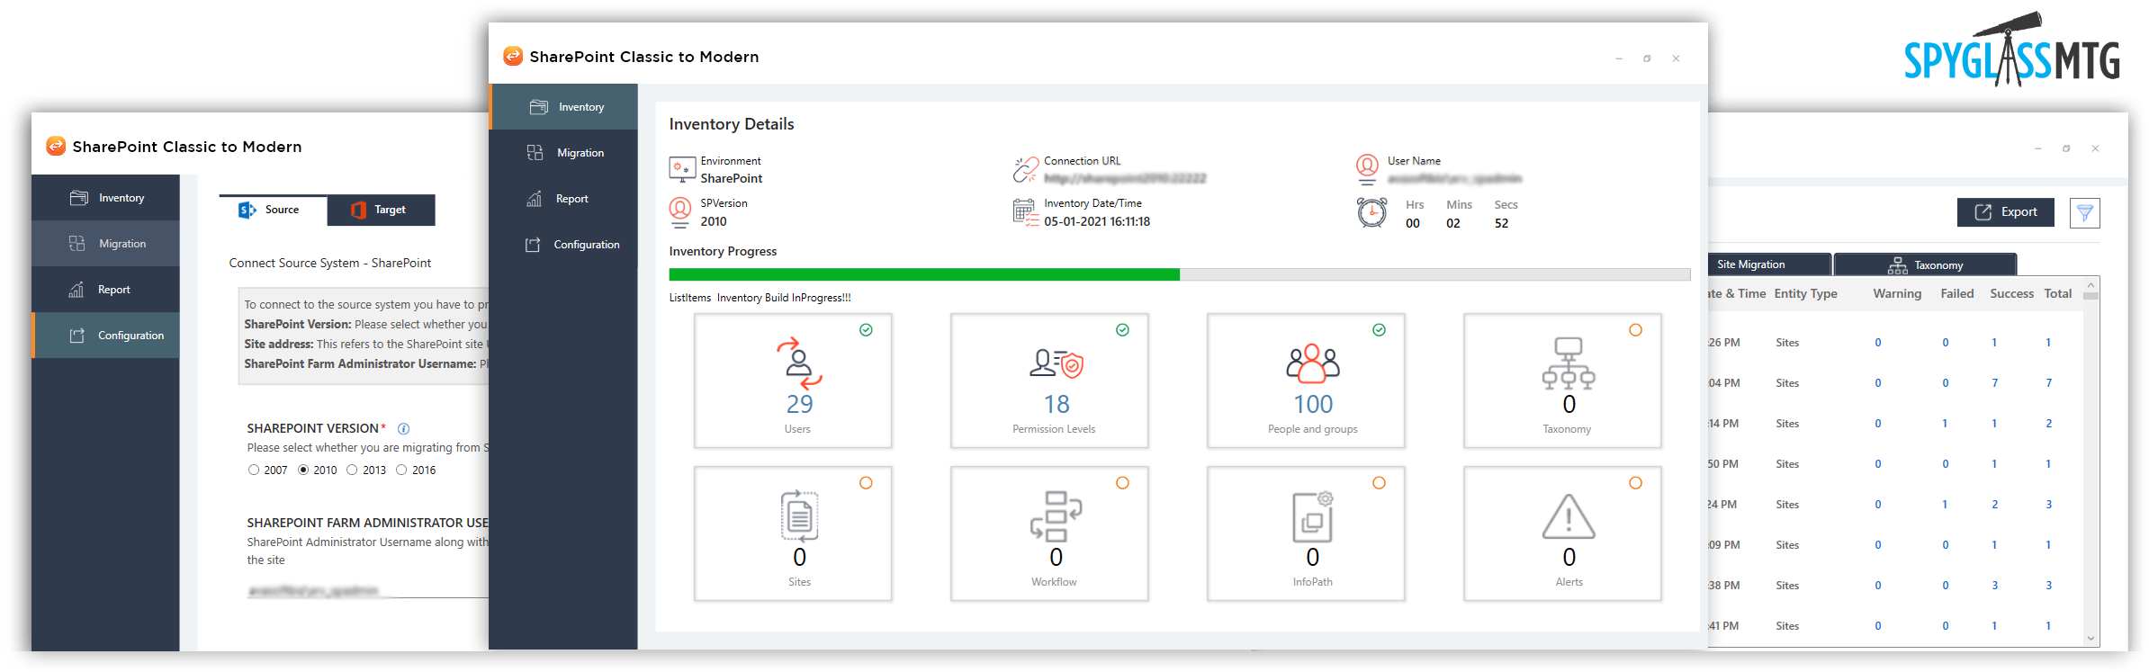
Task: Click the Inventory Date/Time calendar icon
Action: 1026,212
